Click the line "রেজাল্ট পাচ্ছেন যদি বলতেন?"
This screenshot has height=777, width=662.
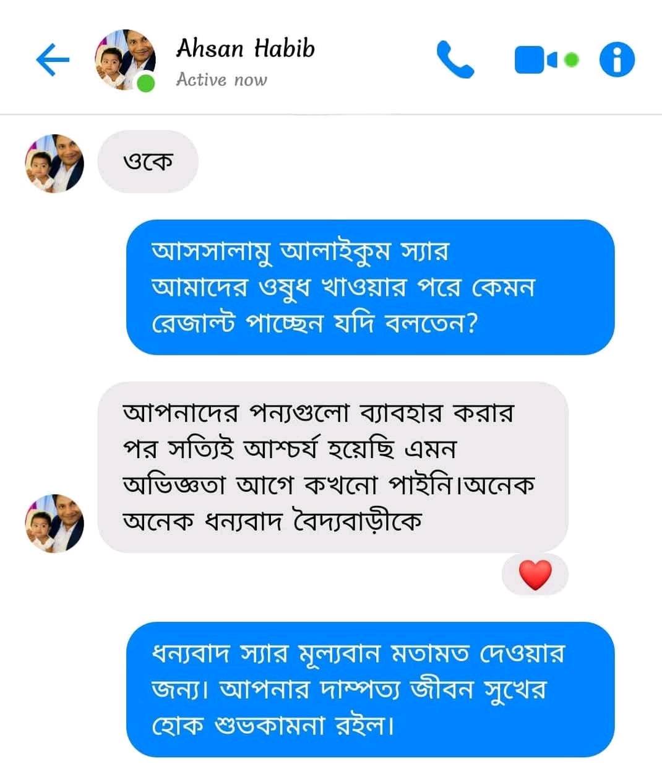[x=315, y=323]
